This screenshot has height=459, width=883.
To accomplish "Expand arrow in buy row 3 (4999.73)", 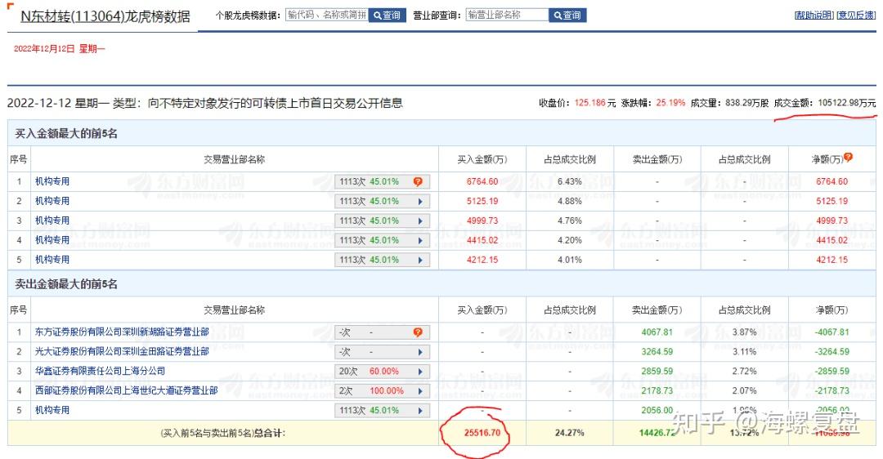I will 420,221.
